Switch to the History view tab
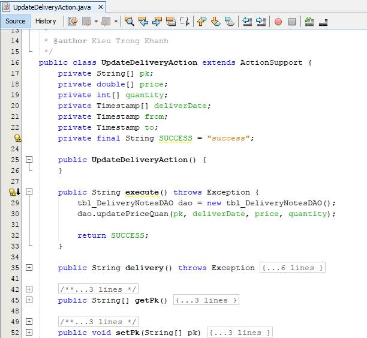The height and width of the screenshot is (338, 367). (x=46, y=21)
